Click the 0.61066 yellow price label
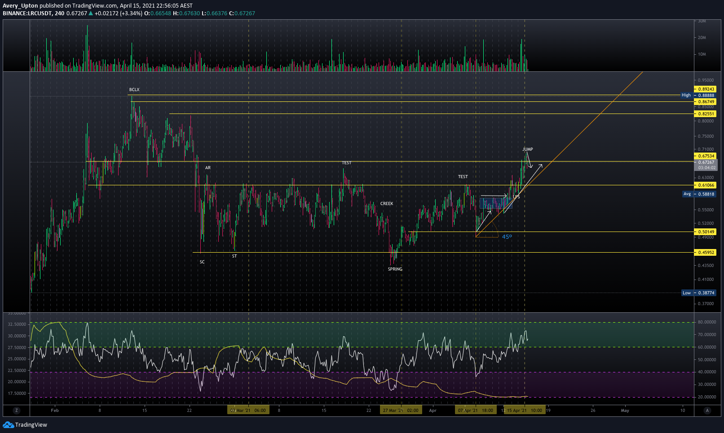 (705, 185)
